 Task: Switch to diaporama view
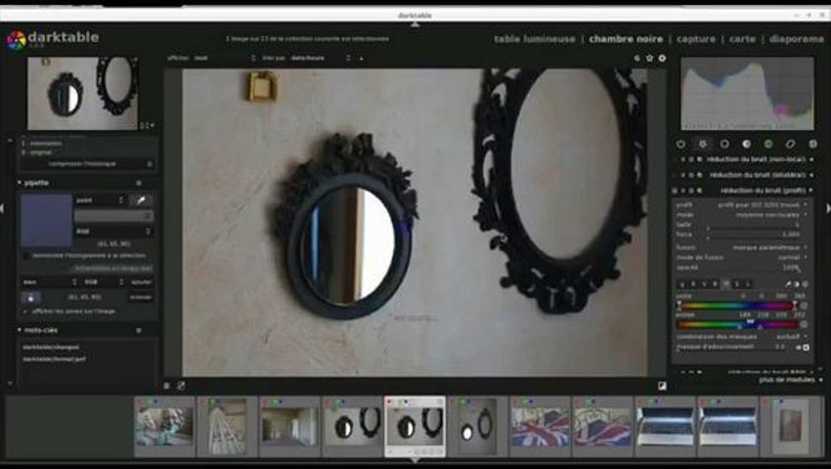pos(796,39)
